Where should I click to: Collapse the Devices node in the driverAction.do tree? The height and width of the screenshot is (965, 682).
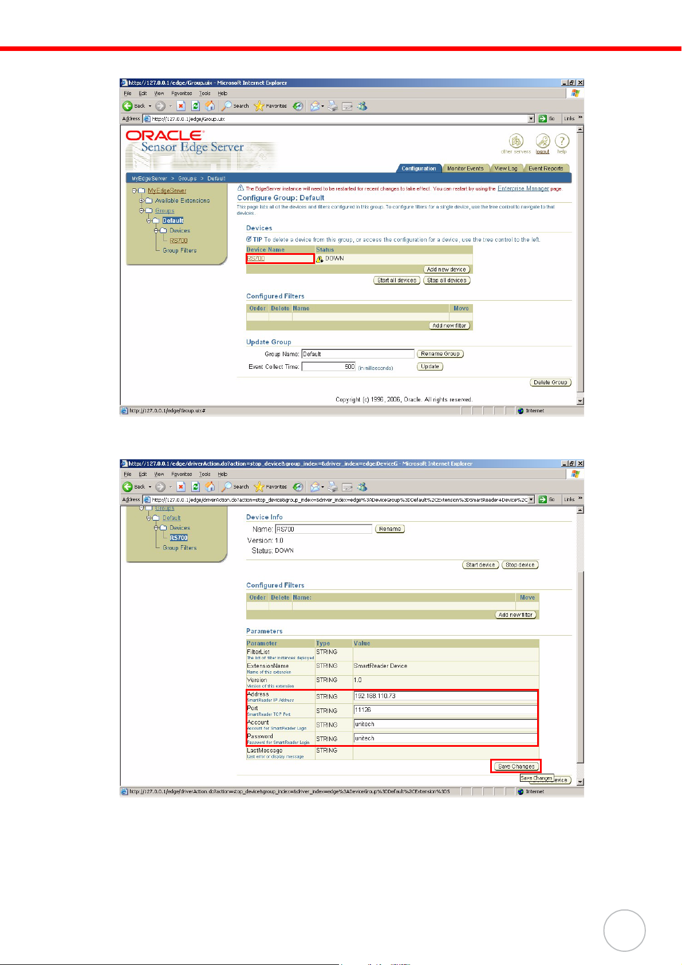pyautogui.click(x=156, y=528)
